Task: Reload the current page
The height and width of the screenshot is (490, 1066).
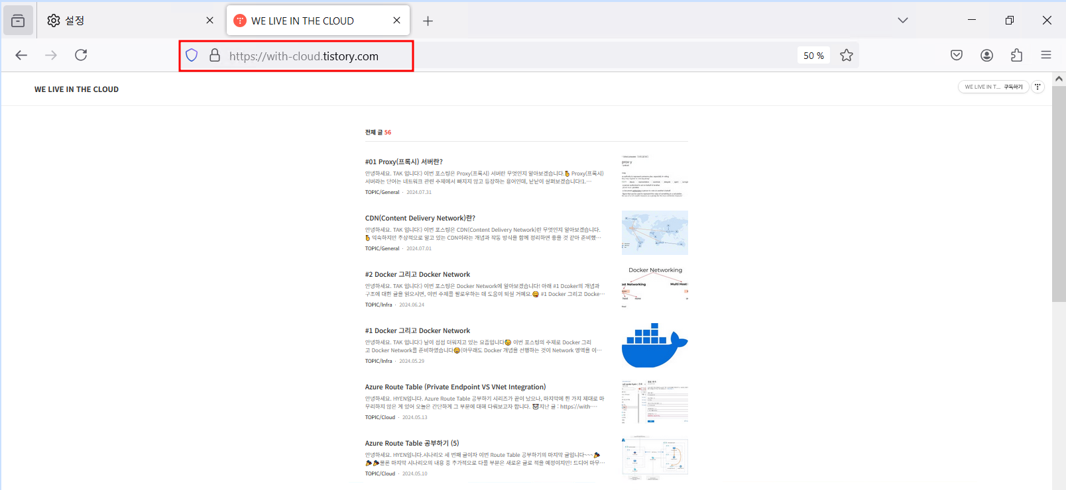Action: 81,55
